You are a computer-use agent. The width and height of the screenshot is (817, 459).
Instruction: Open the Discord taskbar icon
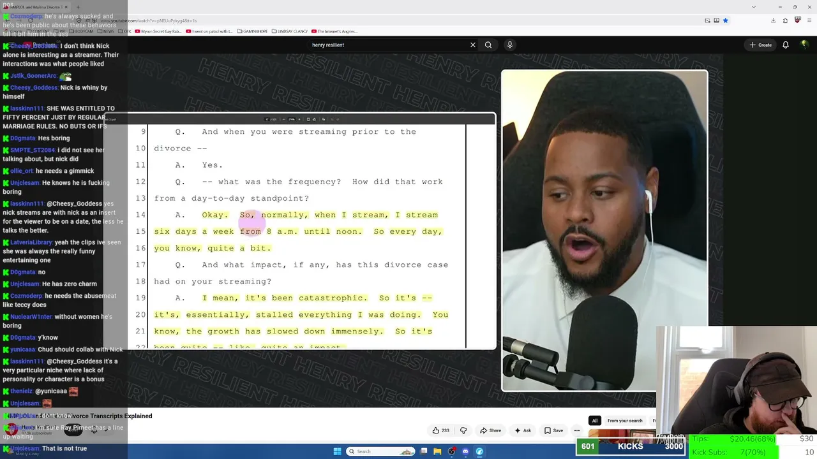pos(465,451)
